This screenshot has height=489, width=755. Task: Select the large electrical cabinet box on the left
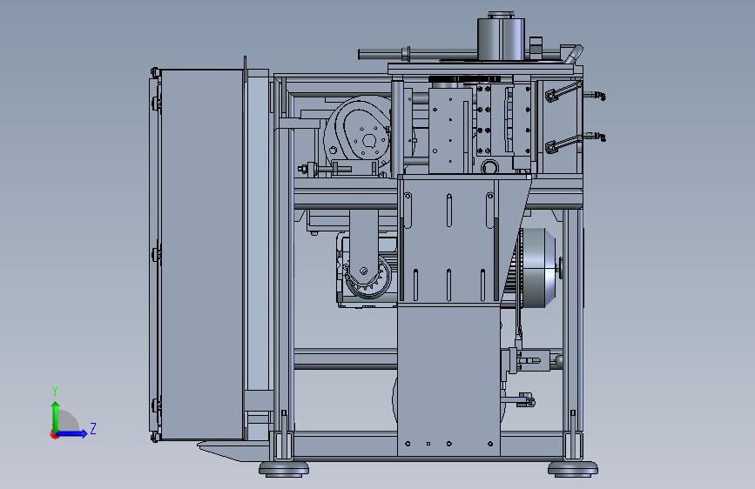pos(202,255)
